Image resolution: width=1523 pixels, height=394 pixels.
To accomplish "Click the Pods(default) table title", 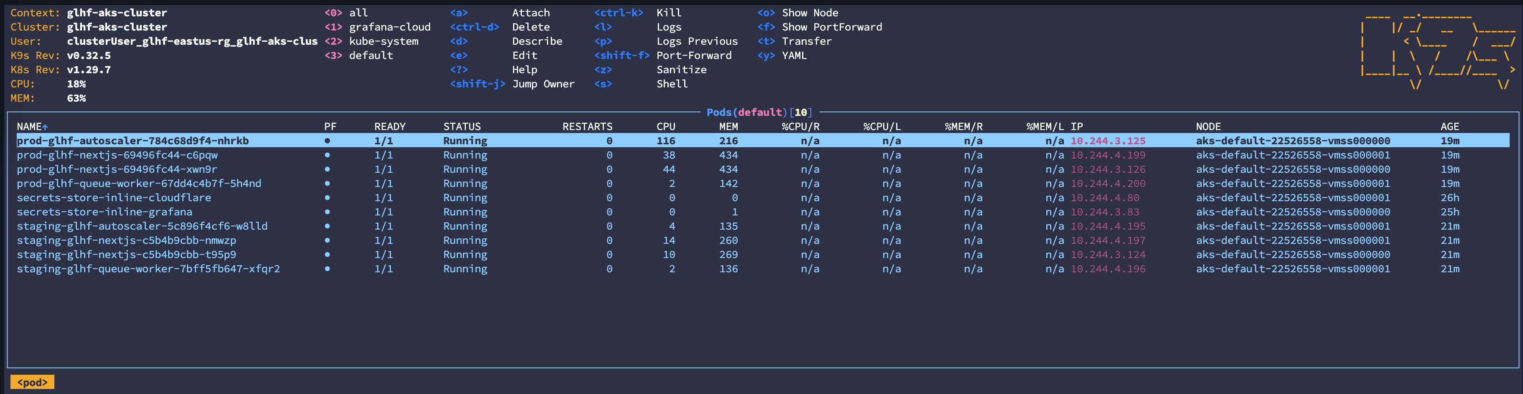I will (759, 112).
